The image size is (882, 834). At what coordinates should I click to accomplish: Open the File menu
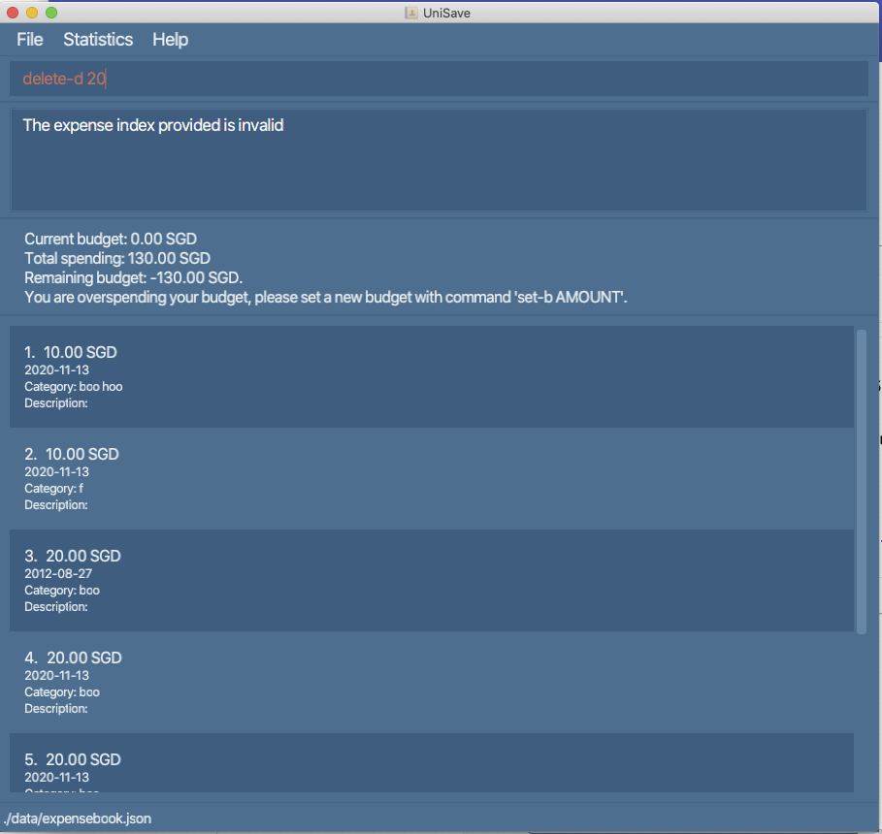[x=30, y=40]
